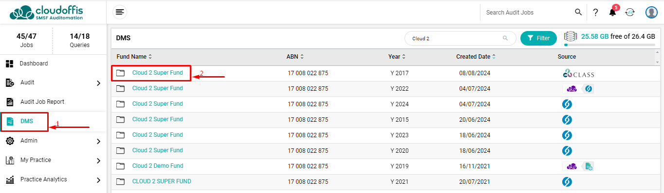The width and height of the screenshot is (664, 193).
Task: Open Cloud 2 Super Fund for Y 2017
Action: tap(157, 73)
